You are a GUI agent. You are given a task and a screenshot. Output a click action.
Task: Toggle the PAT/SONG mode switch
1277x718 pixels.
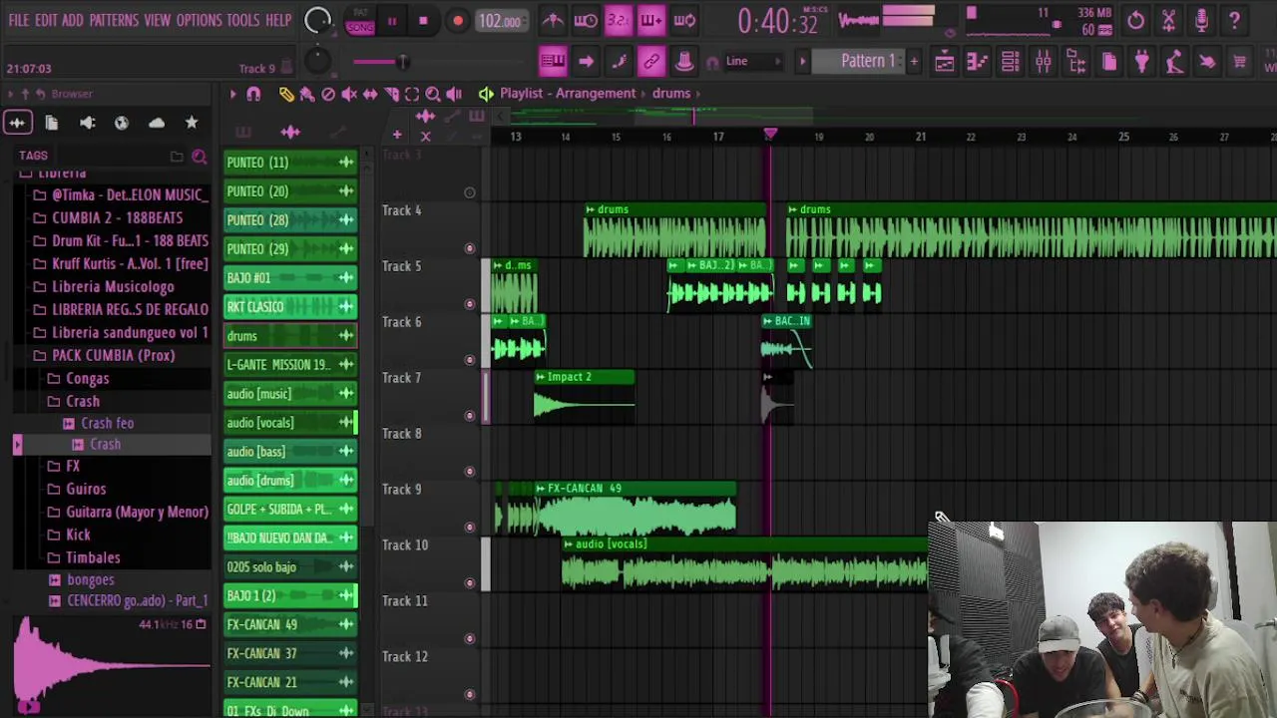[360, 21]
